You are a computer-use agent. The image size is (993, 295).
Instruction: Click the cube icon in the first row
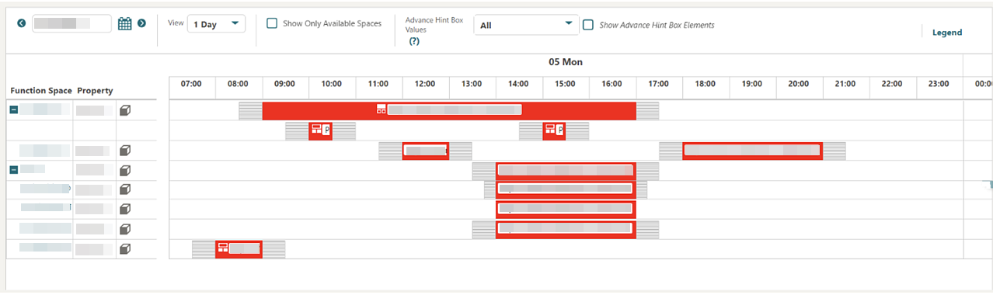(125, 110)
